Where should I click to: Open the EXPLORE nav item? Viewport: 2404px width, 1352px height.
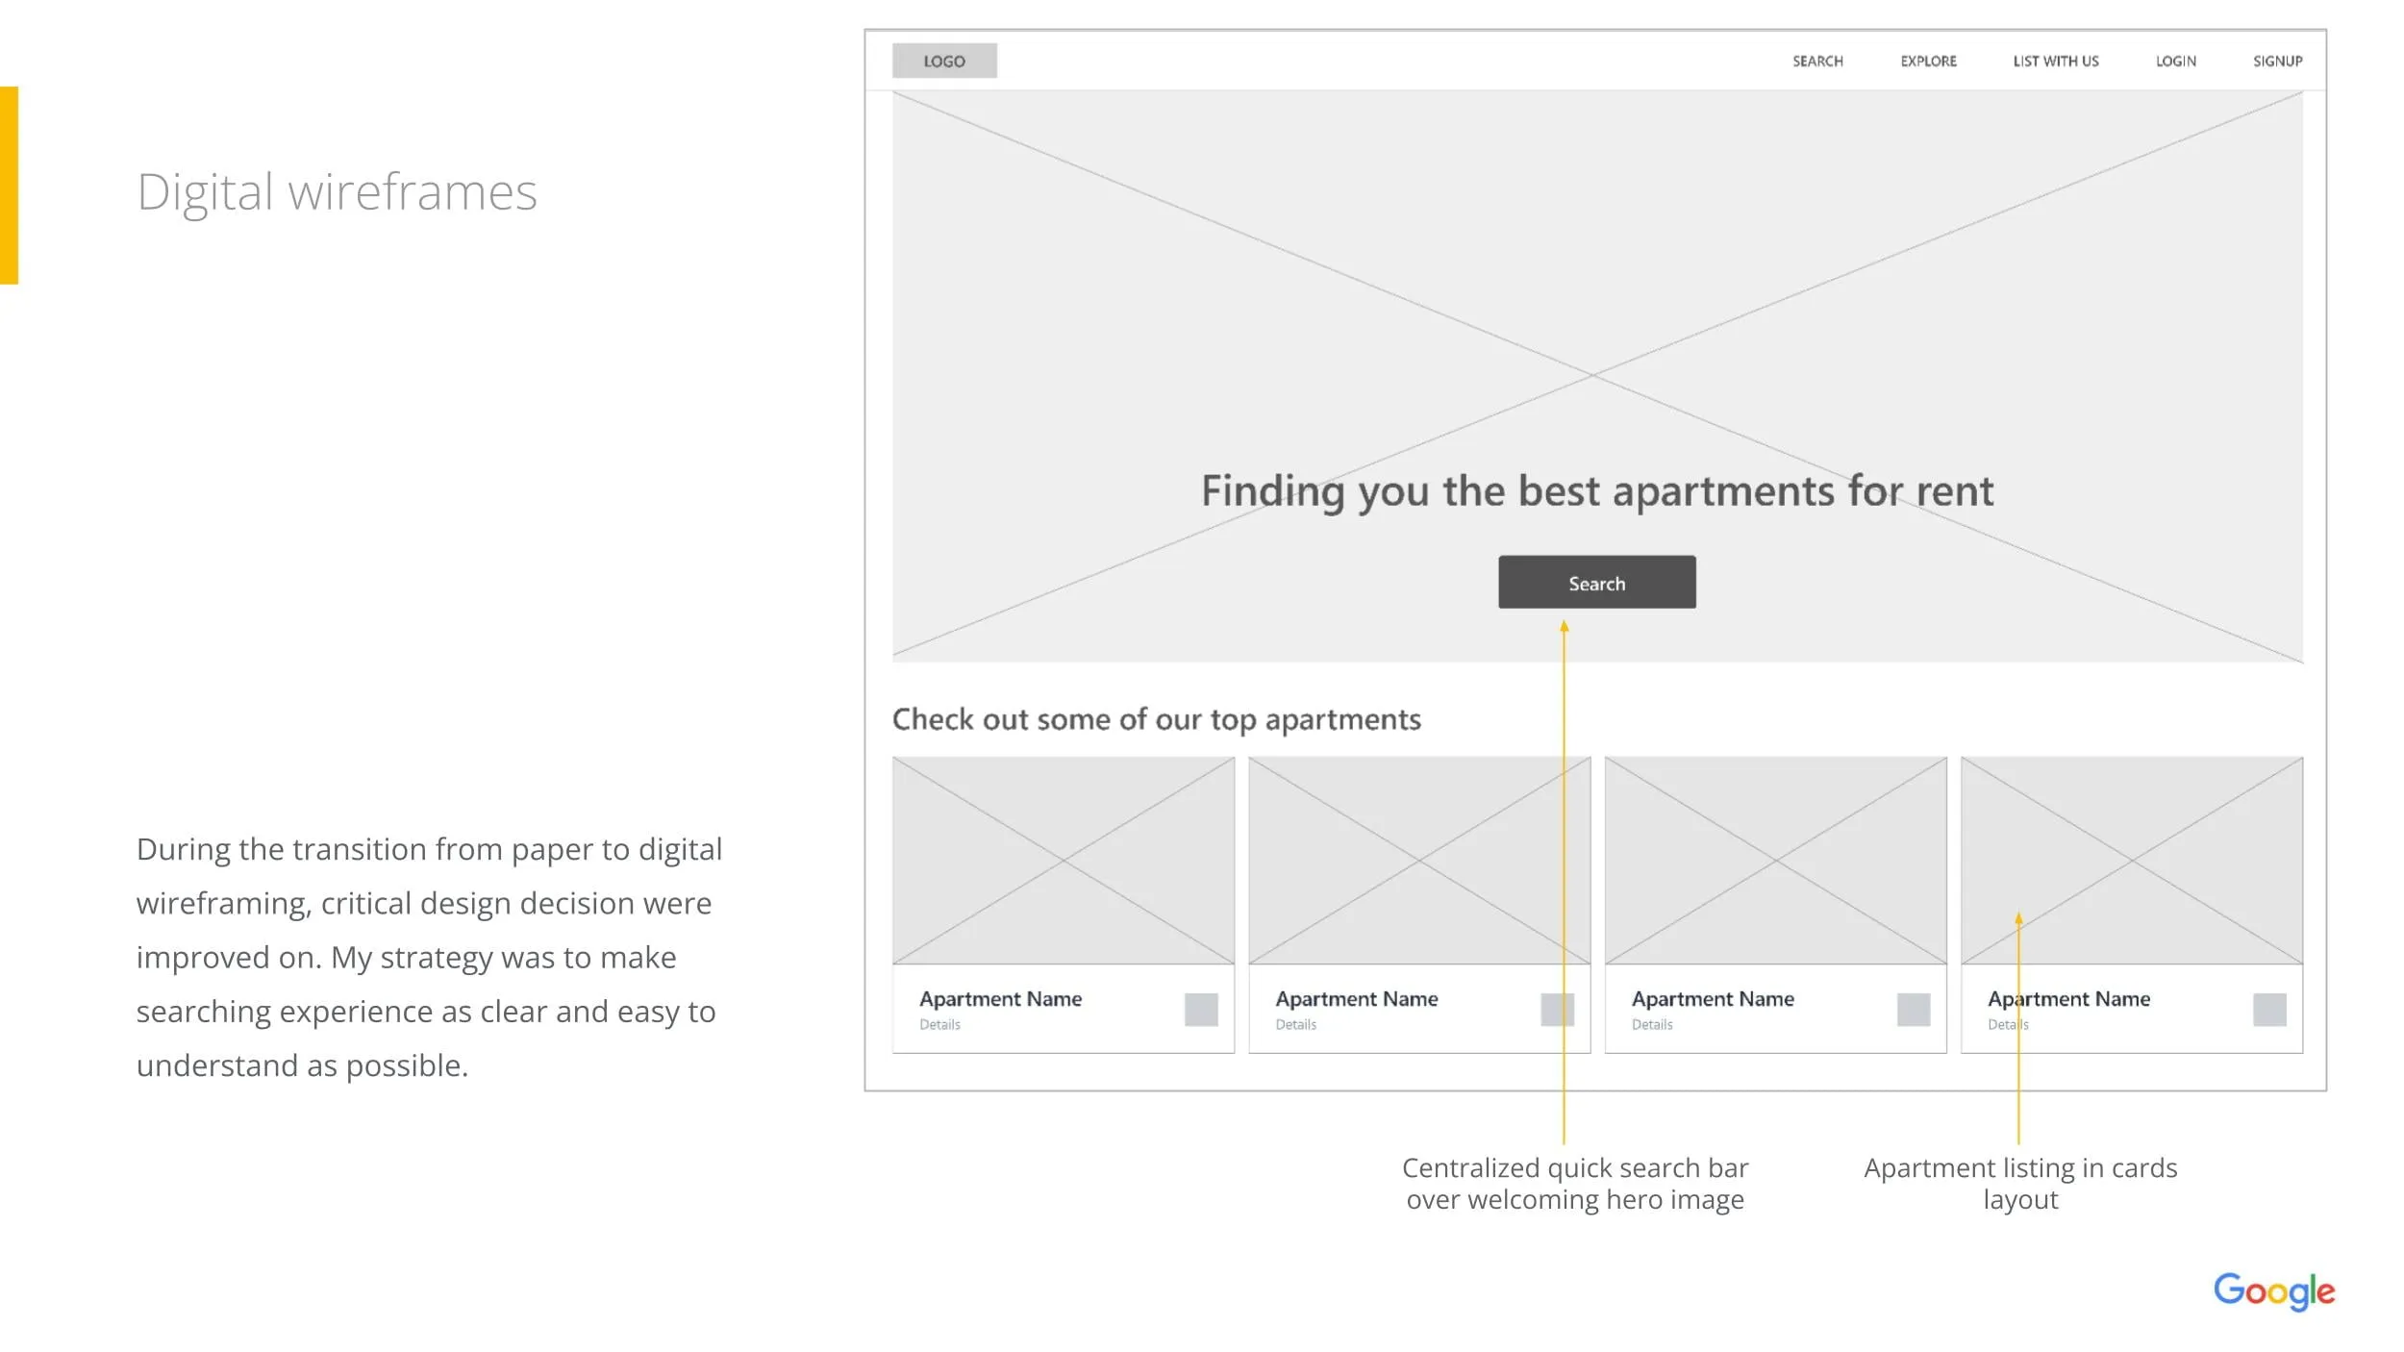(x=1928, y=61)
